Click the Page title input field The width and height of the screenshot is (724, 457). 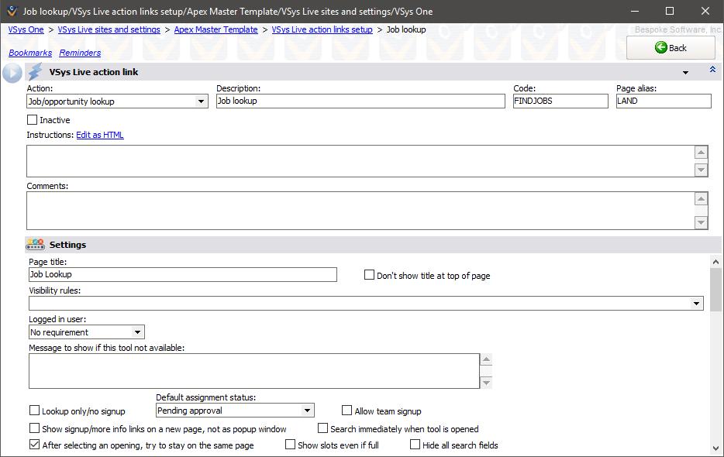(183, 274)
